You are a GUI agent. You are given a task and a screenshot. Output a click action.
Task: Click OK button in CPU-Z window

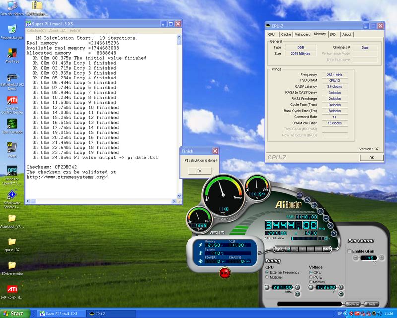[371, 158]
